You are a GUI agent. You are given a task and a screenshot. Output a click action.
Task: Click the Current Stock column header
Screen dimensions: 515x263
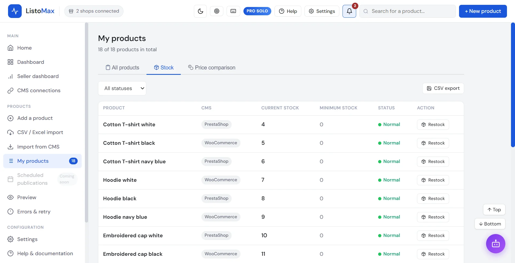[x=280, y=108]
